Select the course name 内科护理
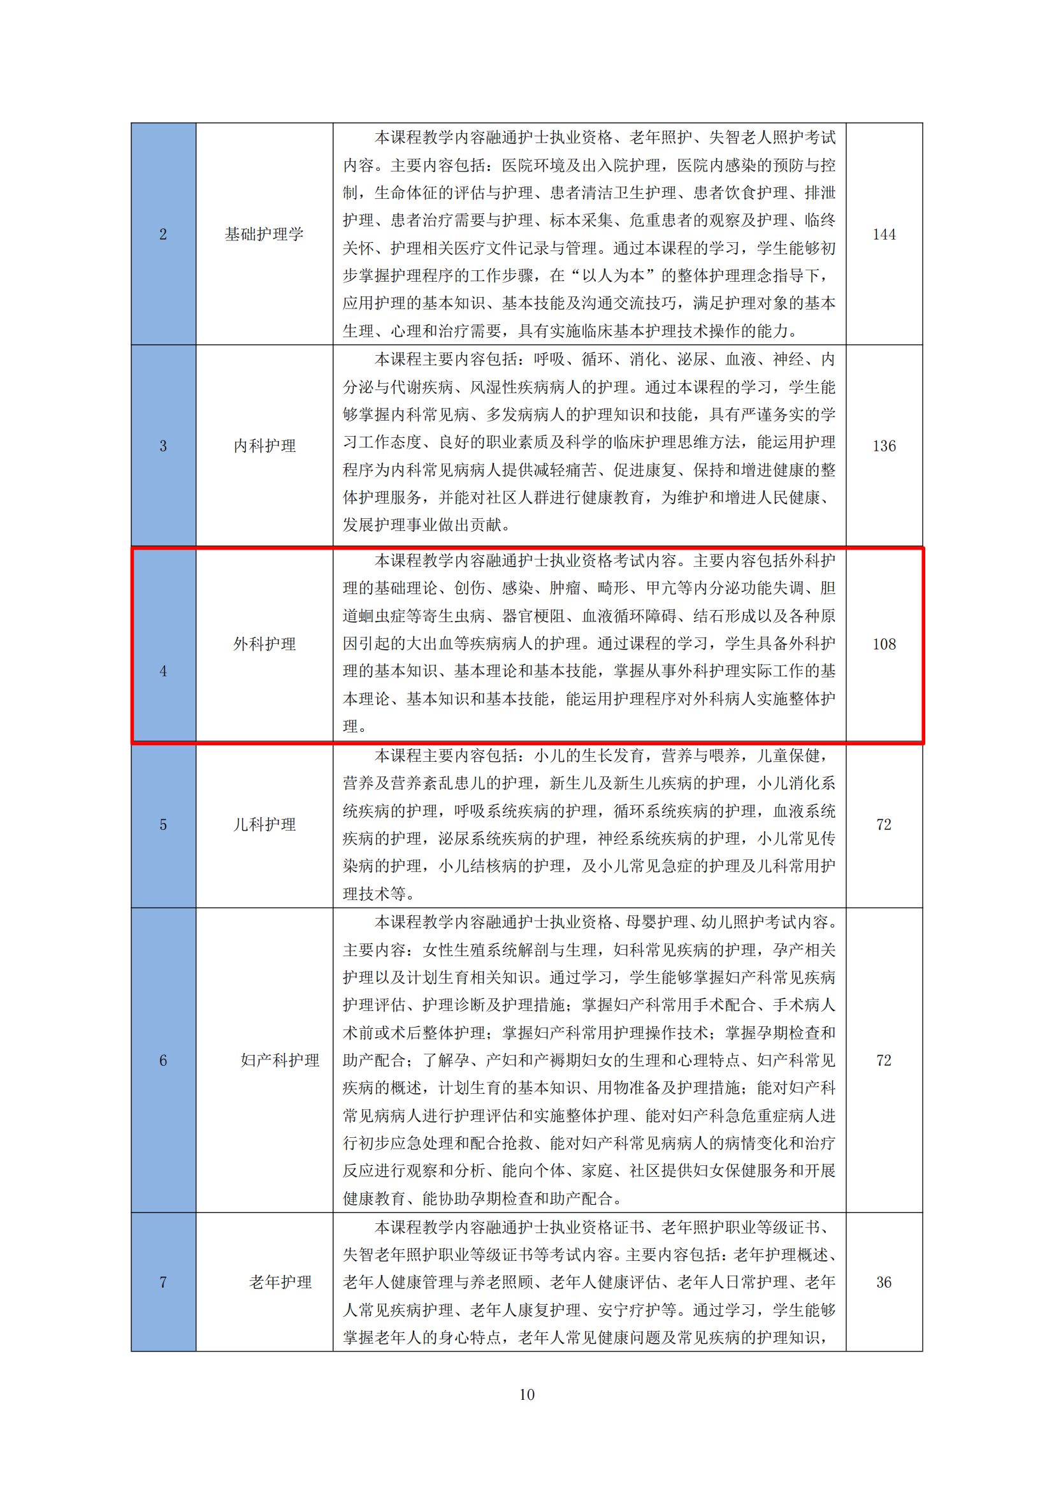The image size is (1054, 1491). 264,446
